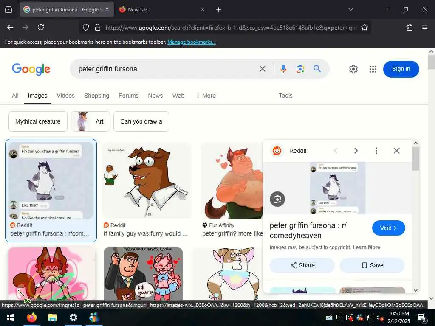435x326 pixels.
Task: Open 'peter griffin fursona : r/com...' result link
Action: click(x=50, y=233)
